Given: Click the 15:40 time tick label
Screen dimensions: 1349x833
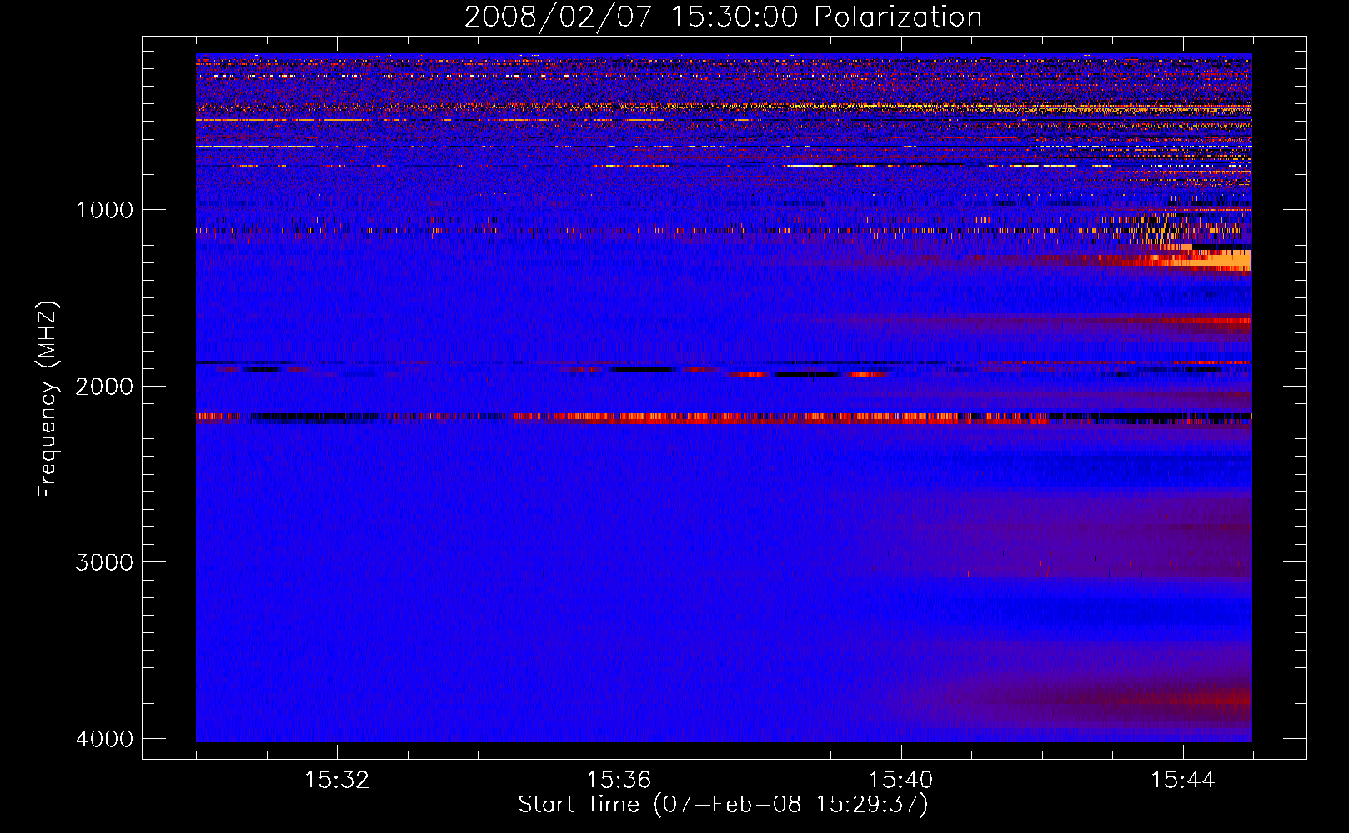Looking at the screenshot, I should 900,781.
